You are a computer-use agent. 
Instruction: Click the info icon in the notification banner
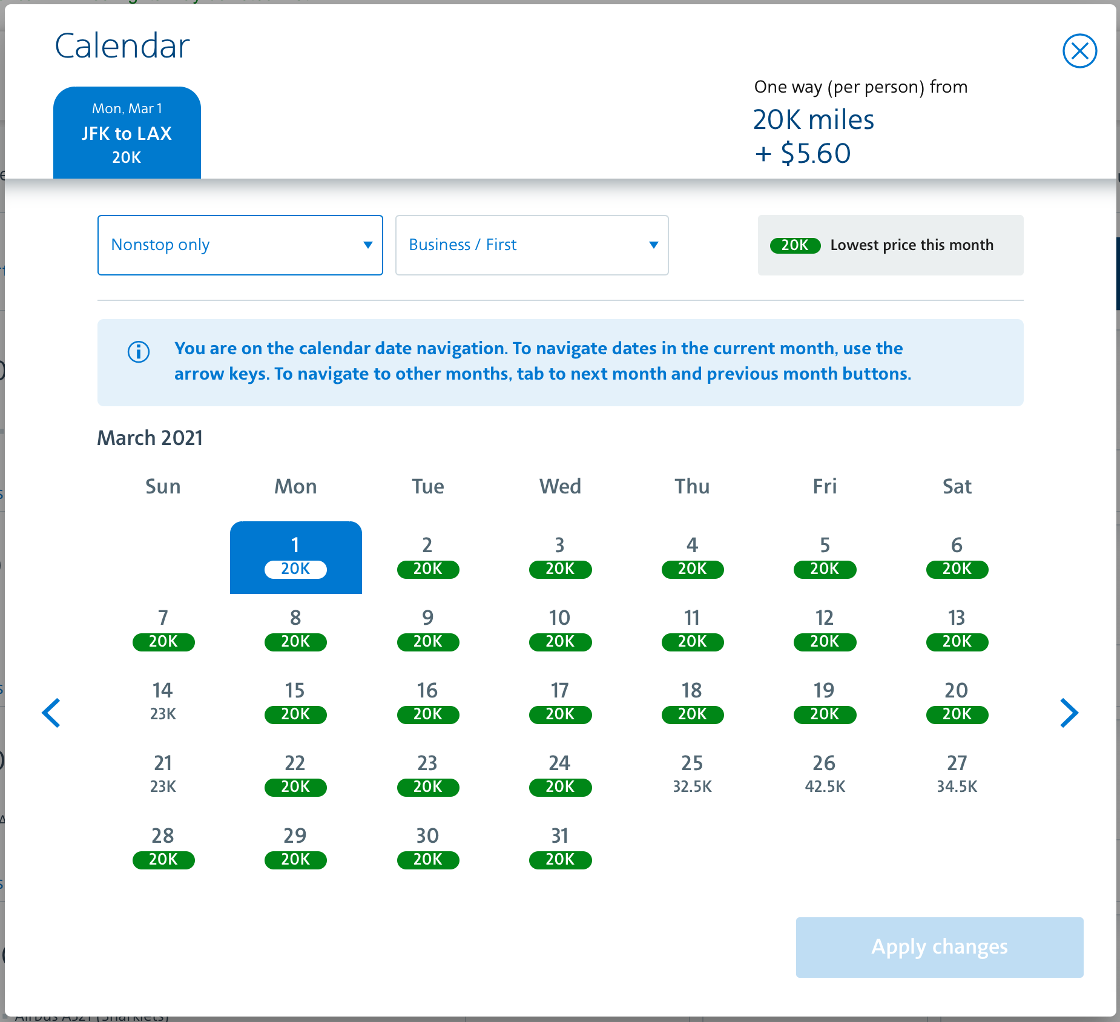coord(138,352)
